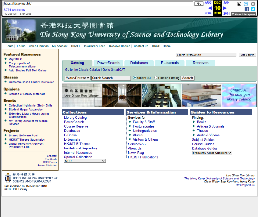Expand the MORE... collections dropdown
The width and height of the screenshot is (258, 217).
pyautogui.click(x=85, y=161)
